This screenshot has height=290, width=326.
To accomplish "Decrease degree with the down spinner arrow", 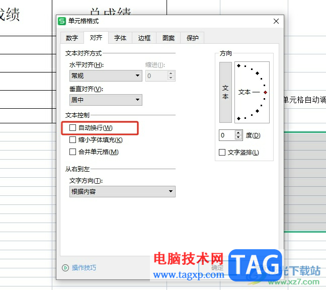I will [238, 137].
